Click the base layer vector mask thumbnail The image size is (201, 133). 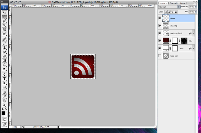click(175, 48)
